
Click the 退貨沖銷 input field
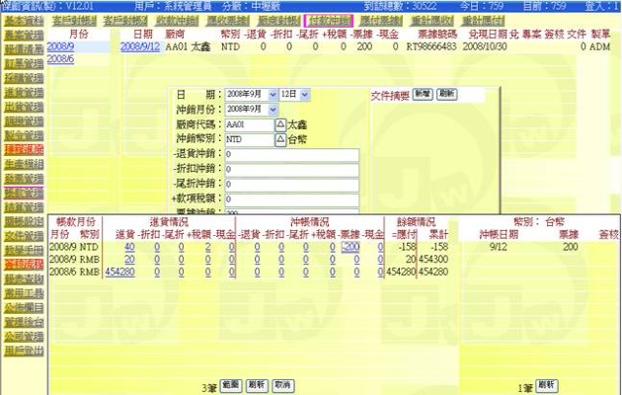tap(291, 155)
